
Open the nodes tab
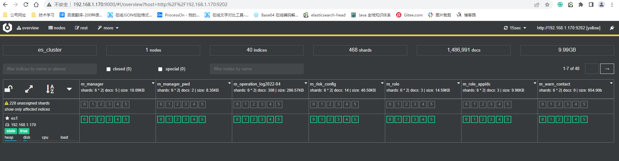pos(57,28)
